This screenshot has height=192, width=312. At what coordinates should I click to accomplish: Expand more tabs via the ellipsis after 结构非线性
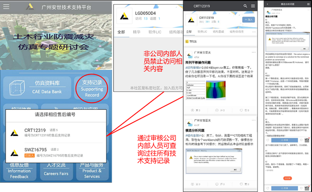pos(254,32)
